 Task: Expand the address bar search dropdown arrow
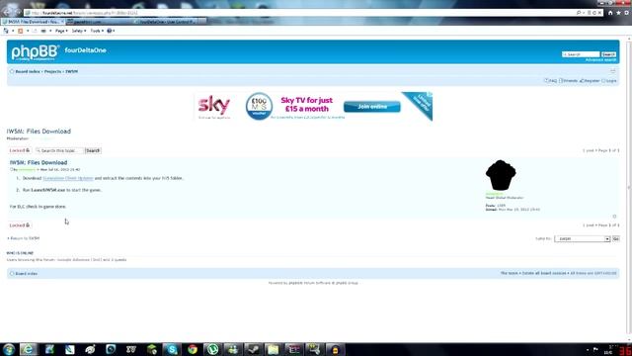tap(584, 13)
